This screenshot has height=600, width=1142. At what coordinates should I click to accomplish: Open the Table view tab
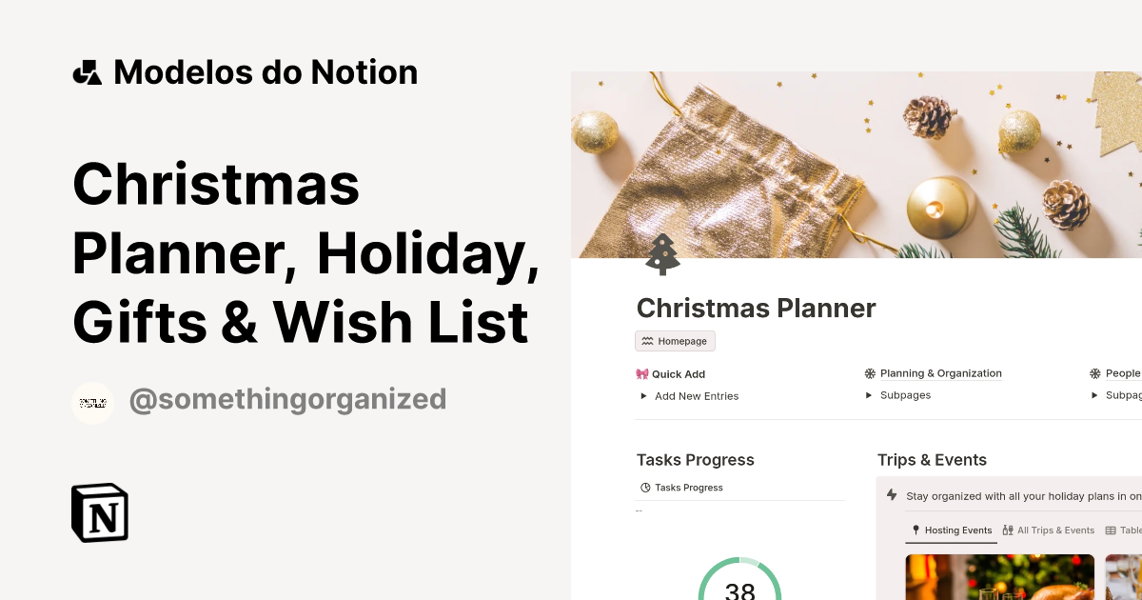(1125, 530)
